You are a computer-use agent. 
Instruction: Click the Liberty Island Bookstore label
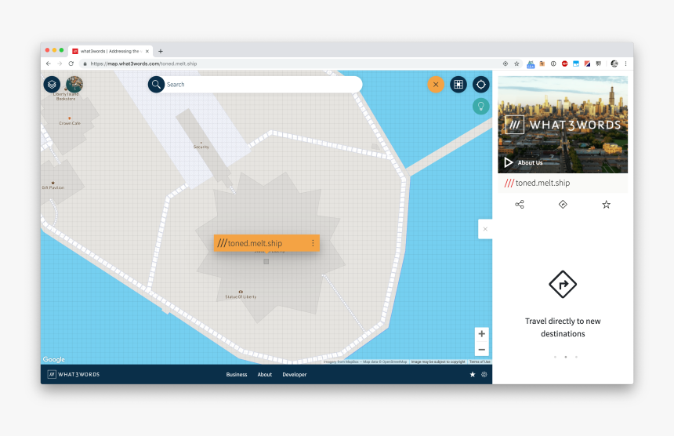click(66, 96)
